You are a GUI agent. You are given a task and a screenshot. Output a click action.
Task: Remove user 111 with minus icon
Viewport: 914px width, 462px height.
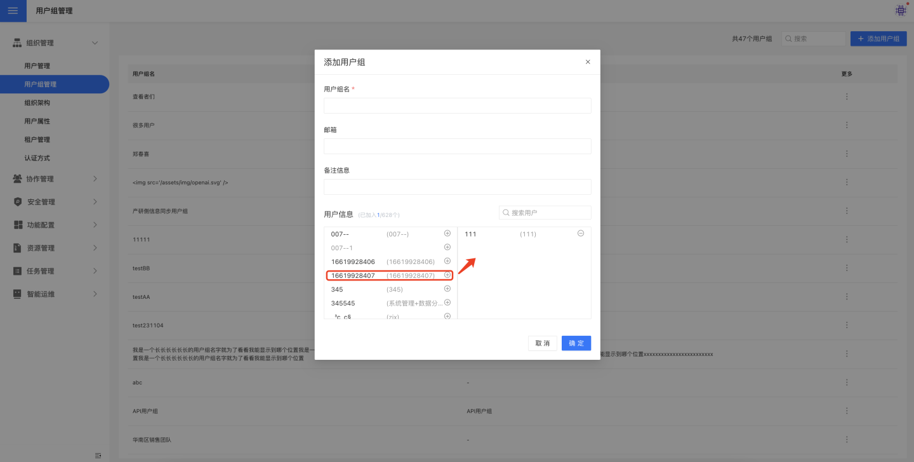click(x=580, y=234)
